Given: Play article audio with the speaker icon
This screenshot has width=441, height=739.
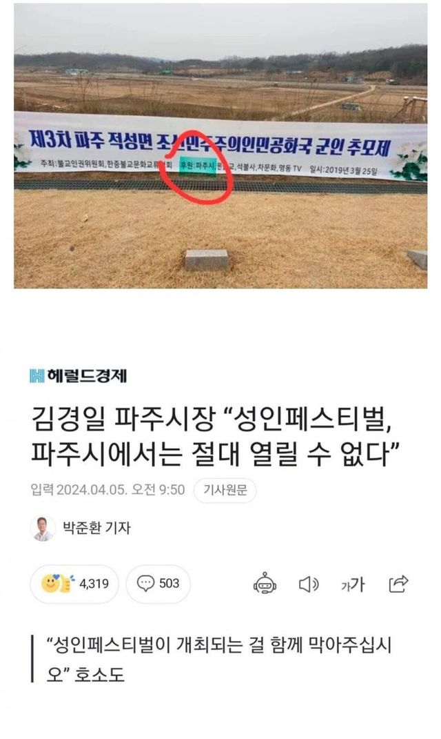Looking at the screenshot, I should pos(309,584).
